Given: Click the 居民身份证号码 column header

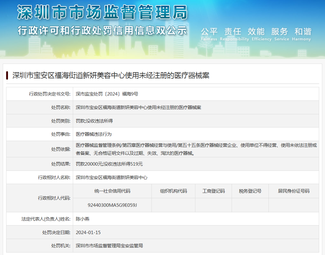Looking at the screenshot, I should pyautogui.click(x=293, y=191).
